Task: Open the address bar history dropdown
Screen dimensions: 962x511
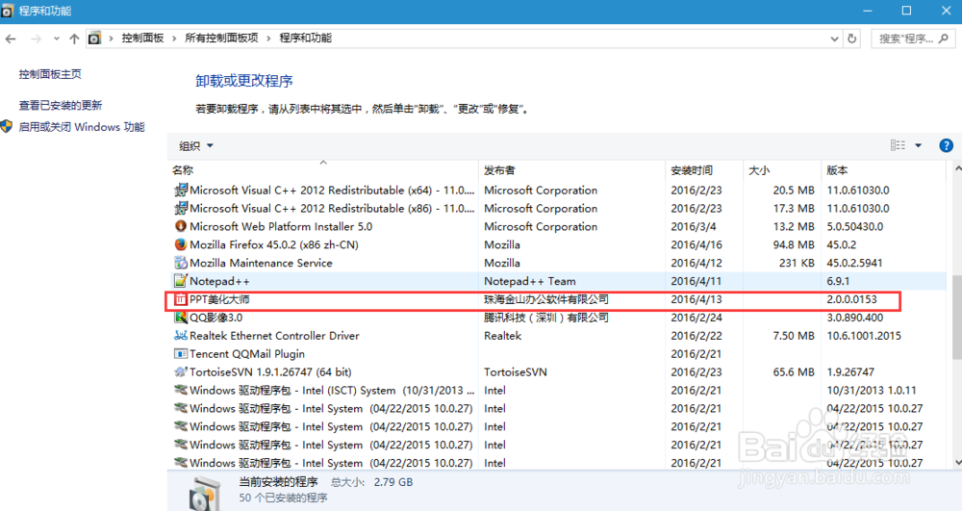Action: (834, 38)
